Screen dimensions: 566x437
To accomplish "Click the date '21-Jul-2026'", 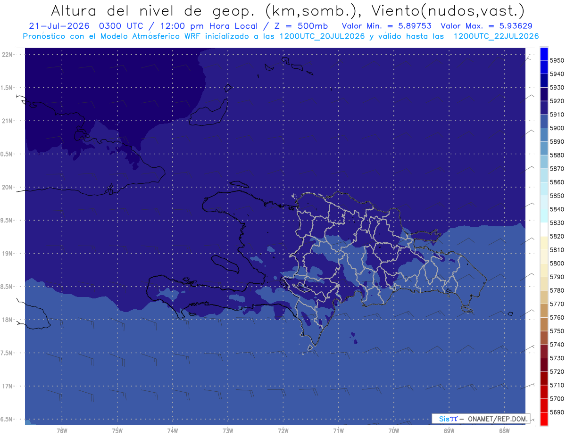I will point(60,26).
